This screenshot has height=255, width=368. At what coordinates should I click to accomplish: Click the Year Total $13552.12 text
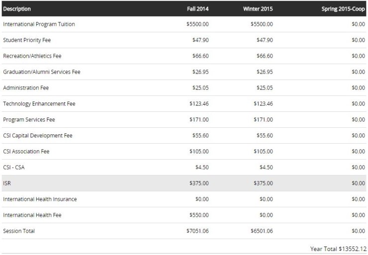[x=338, y=249]
